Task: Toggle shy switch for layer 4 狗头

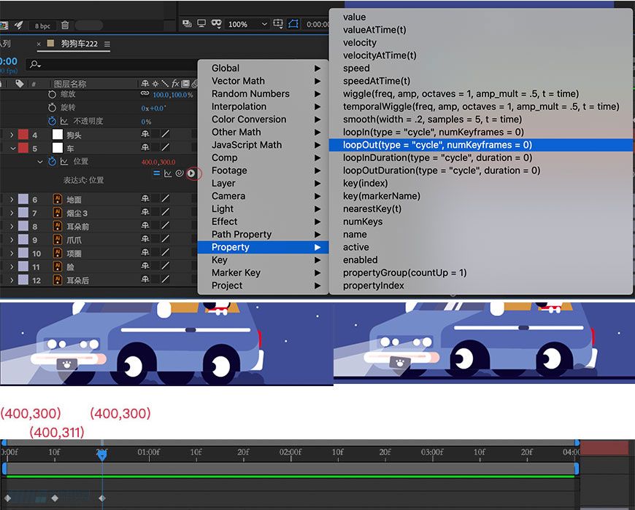Action: click(x=145, y=134)
